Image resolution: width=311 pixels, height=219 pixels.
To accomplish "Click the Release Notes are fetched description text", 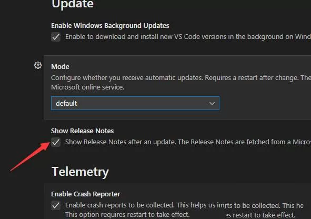I will [188, 142].
